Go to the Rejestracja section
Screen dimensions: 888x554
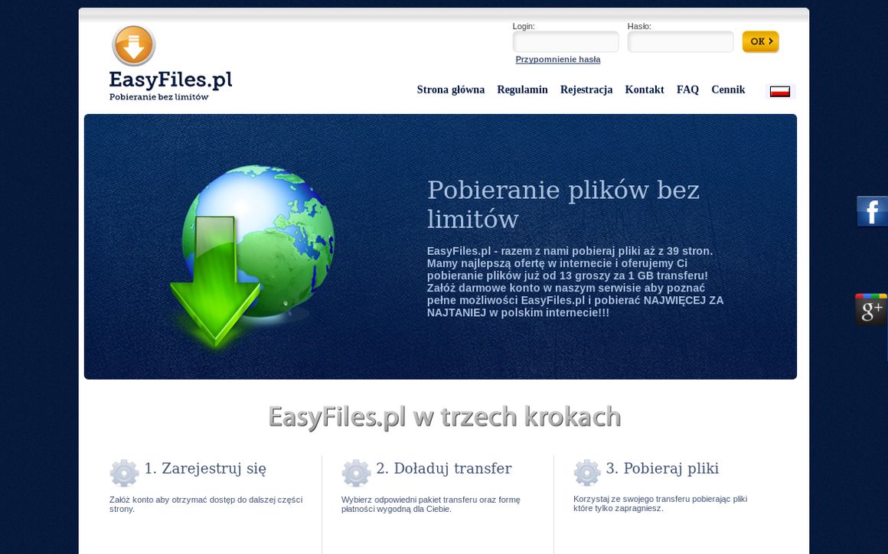(586, 90)
